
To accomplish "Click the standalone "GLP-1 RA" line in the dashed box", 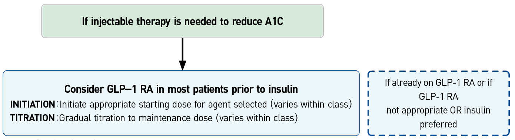I will [x=439, y=97].
